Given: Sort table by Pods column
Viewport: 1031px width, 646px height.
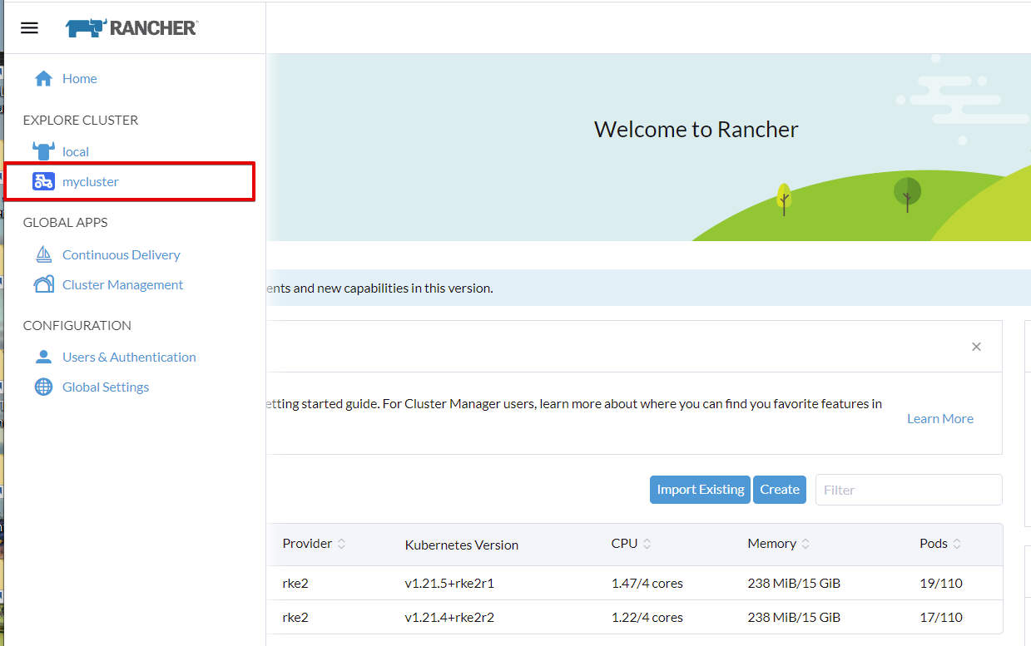Looking at the screenshot, I should [940, 544].
